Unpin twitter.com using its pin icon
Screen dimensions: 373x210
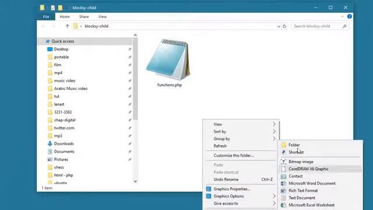click(130, 128)
